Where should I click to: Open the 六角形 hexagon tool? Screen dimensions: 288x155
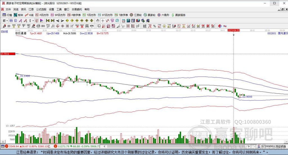(x=163, y=15)
